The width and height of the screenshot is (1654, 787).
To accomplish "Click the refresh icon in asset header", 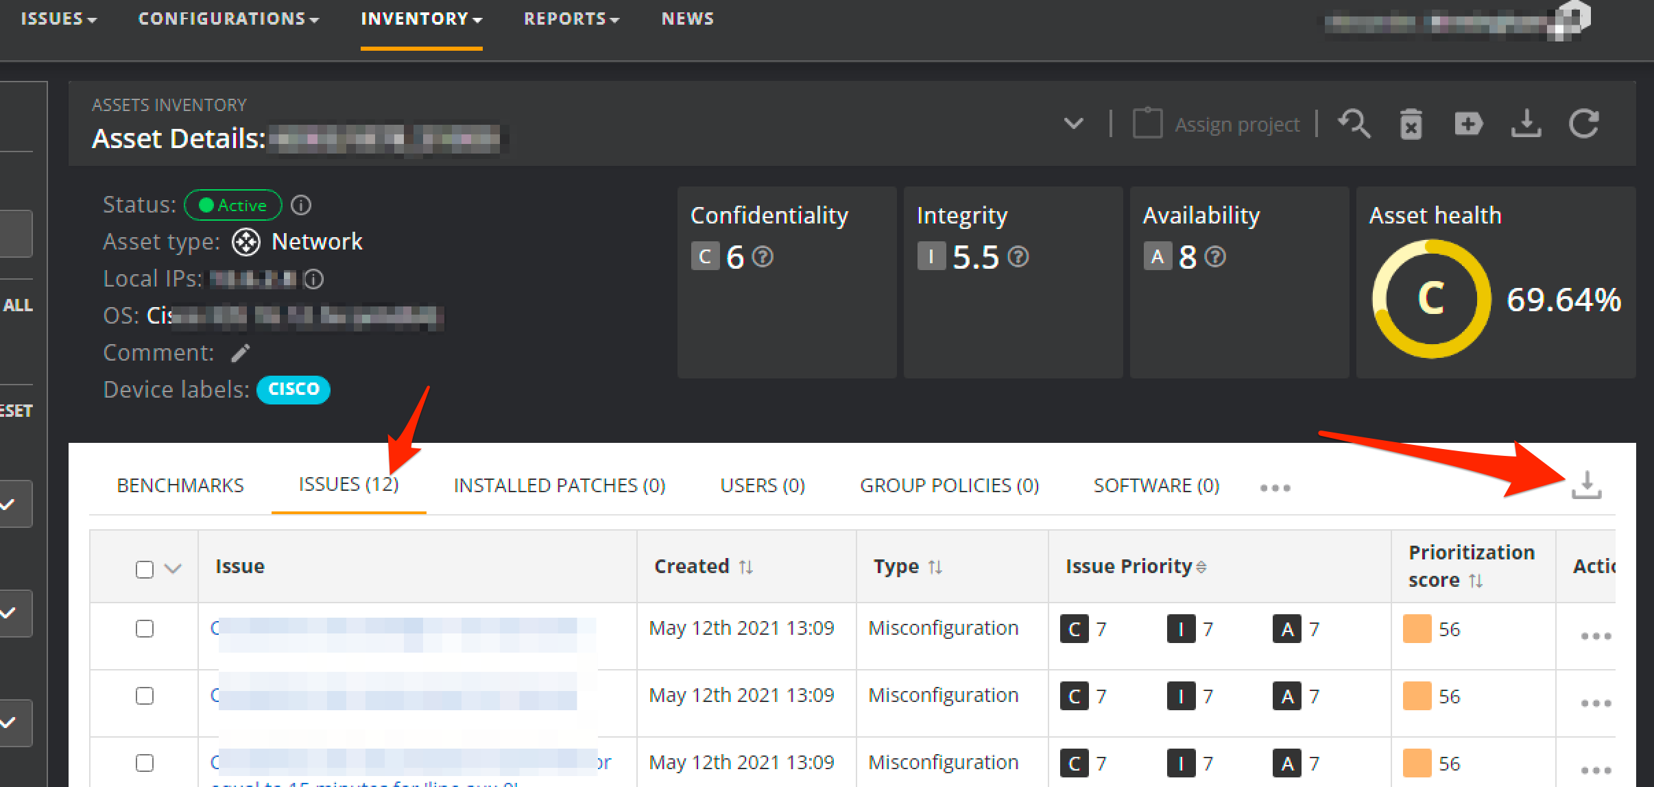I will tap(1584, 124).
